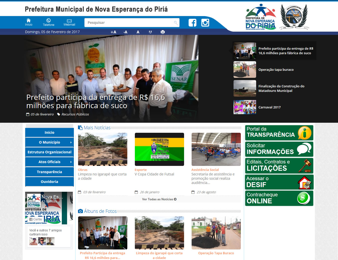The width and height of the screenshot is (338, 260).
Task: Click the calendar icon beside 03 de fevereiro
Action: pos(80,192)
